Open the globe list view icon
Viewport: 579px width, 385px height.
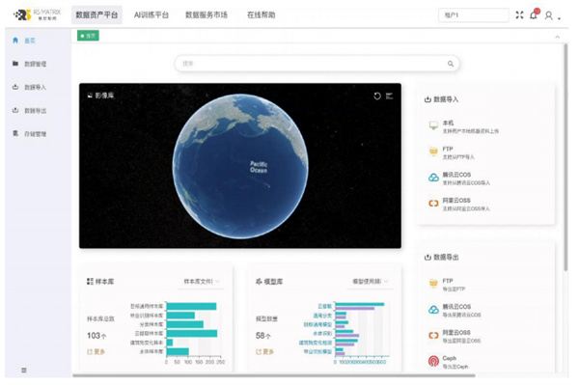[x=389, y=96]
